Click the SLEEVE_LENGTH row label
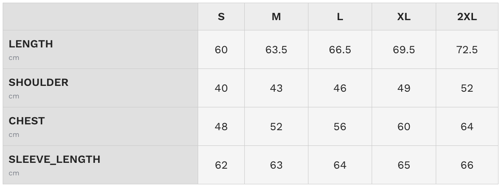This screenshot has height=187, width=503. [54, 159]
